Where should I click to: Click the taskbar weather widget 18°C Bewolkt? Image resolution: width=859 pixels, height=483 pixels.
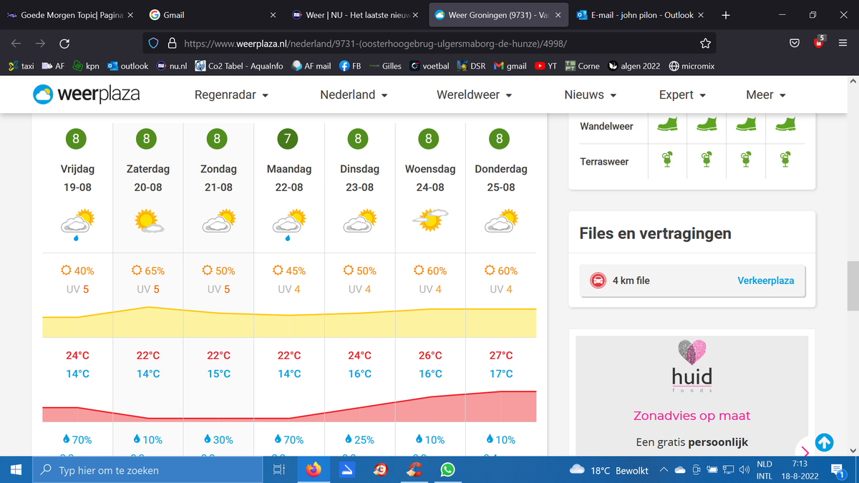tap(609, 470)
